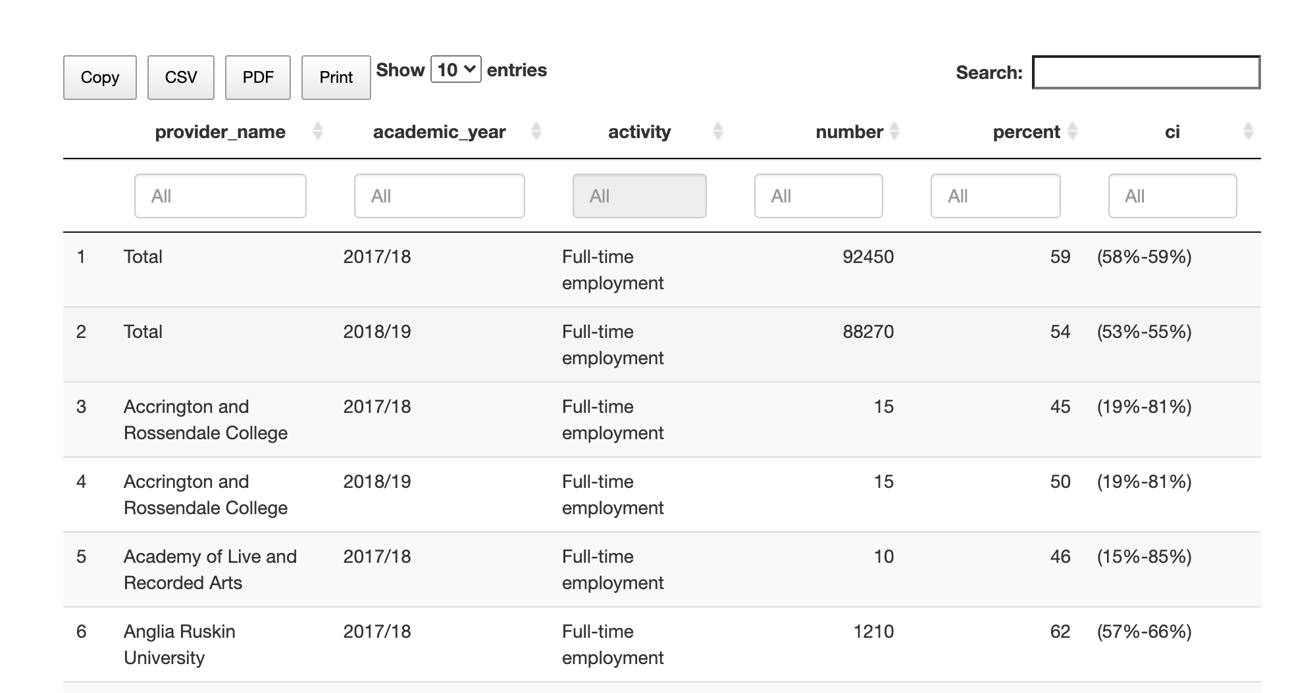Open the provider_name filter box
The height and width of the screenshot is (693, 1315).
point(220,195)
